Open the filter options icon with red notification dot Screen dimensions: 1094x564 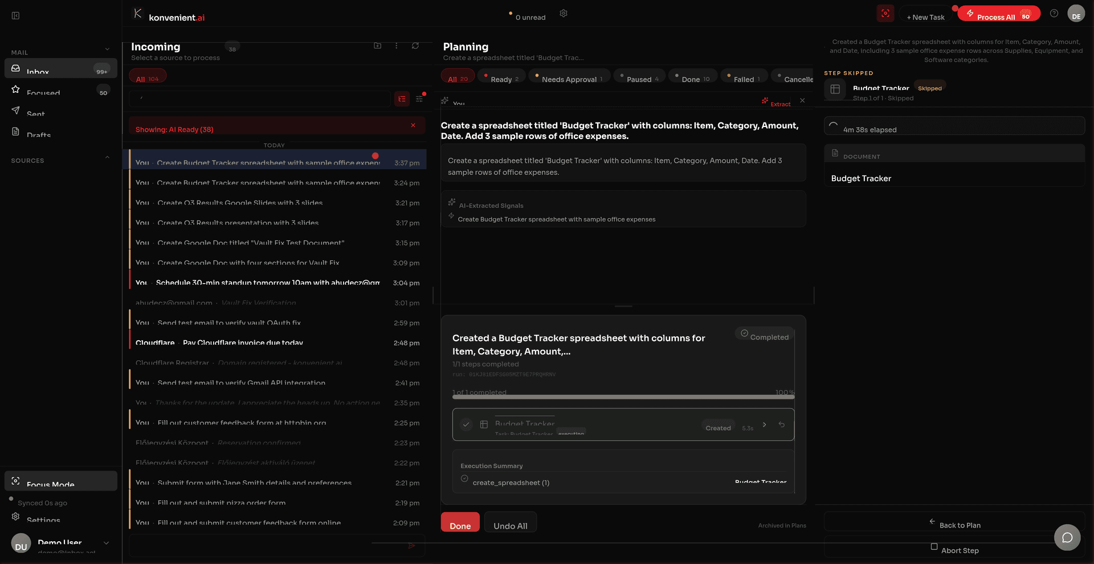(420, 99)
